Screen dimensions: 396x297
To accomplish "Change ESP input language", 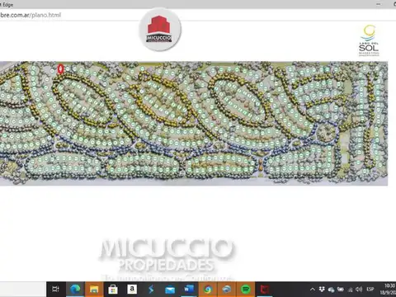I will (370, 289).
